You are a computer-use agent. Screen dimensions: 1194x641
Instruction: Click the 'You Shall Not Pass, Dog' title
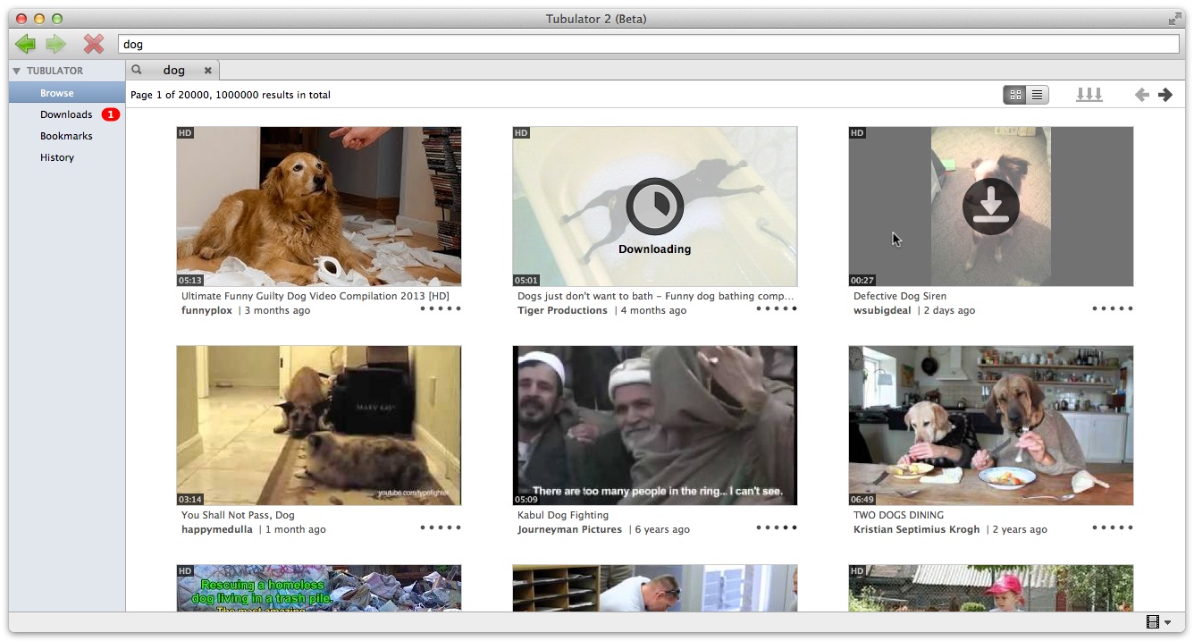pyautogui.click(x=238, y=515)
